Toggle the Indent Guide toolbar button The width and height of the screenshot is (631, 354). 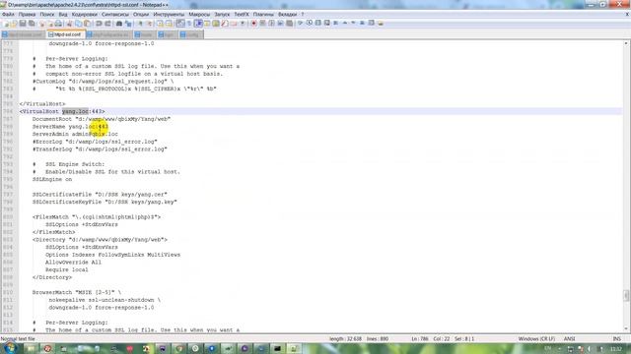tap(198, 24)
